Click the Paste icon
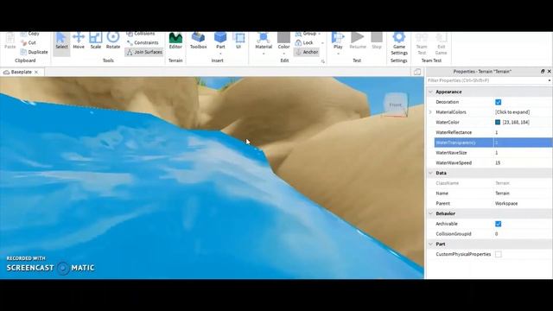Screen dimensions: 553x311 coord(10,41)
